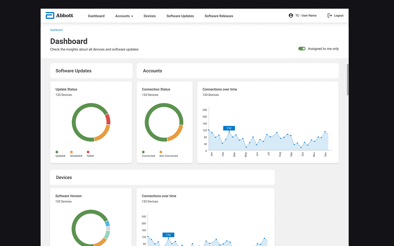Click the Scheduled legend label
394x246 pixels.
pos(76,156)
